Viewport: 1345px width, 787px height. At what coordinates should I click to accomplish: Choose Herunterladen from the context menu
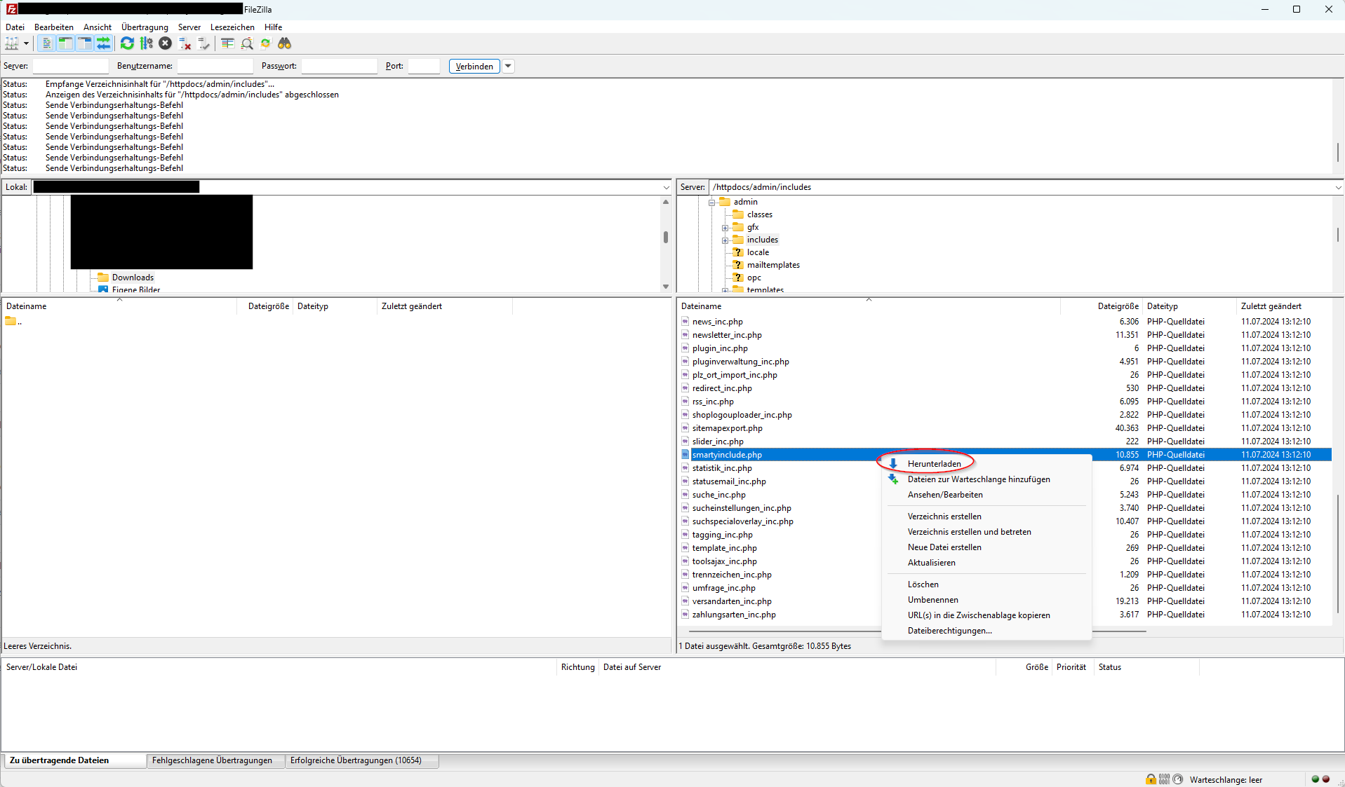pos(934,464)
